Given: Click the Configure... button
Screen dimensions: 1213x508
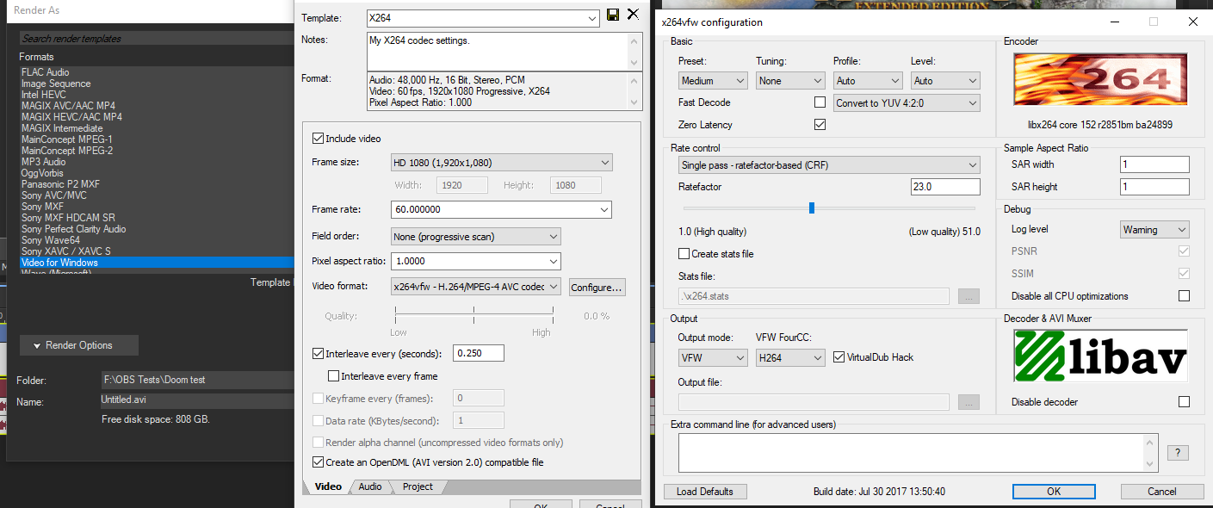Looking at the screenshot, I should point(596,287).
